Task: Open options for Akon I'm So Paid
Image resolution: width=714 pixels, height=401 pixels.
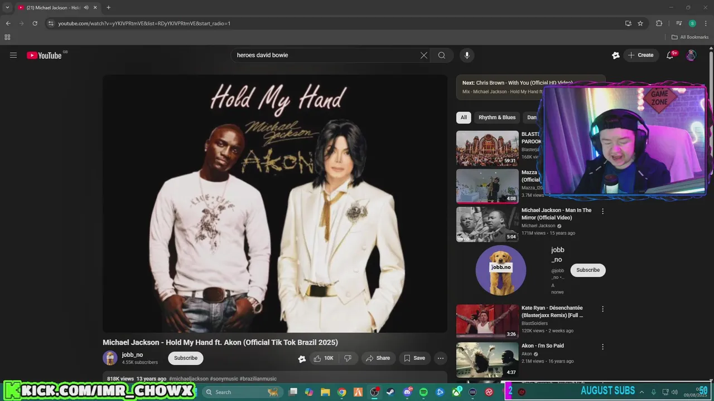Action: pyautogui.click(x=602, y=346)
